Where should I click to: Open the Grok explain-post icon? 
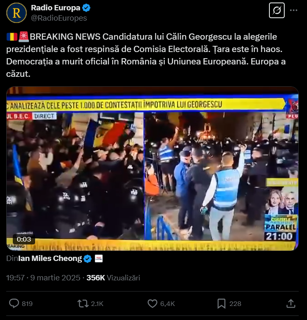coord(276,10)
